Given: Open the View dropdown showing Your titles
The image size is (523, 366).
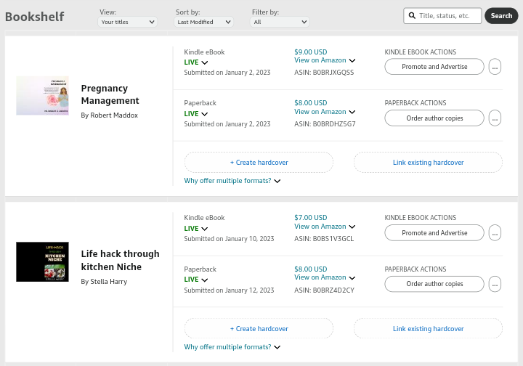Looking at the screenshot, I should [127, 22].
